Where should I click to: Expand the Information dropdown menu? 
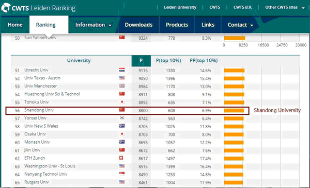[x=94, y=25]
